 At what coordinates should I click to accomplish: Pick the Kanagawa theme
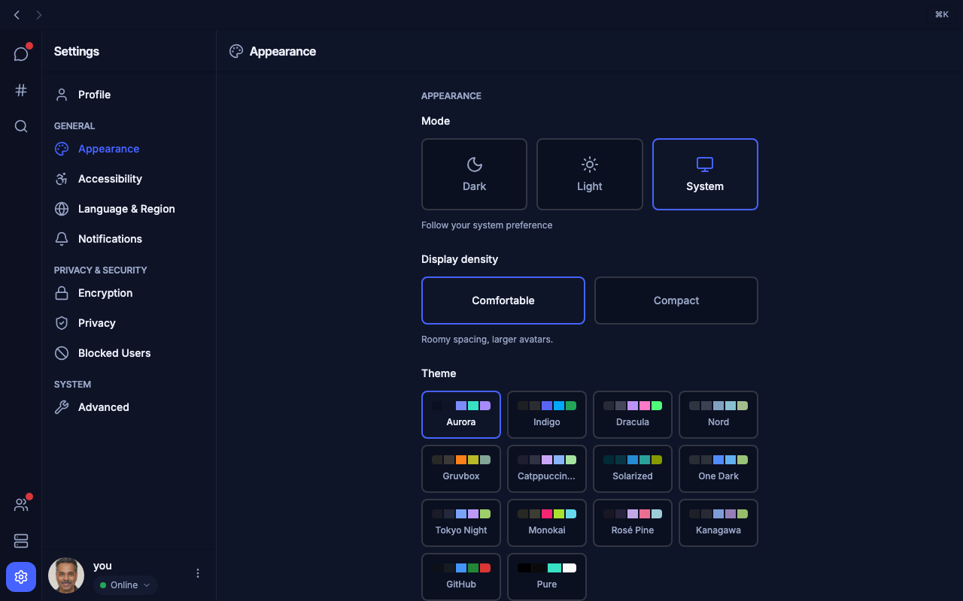coord(718,523)
